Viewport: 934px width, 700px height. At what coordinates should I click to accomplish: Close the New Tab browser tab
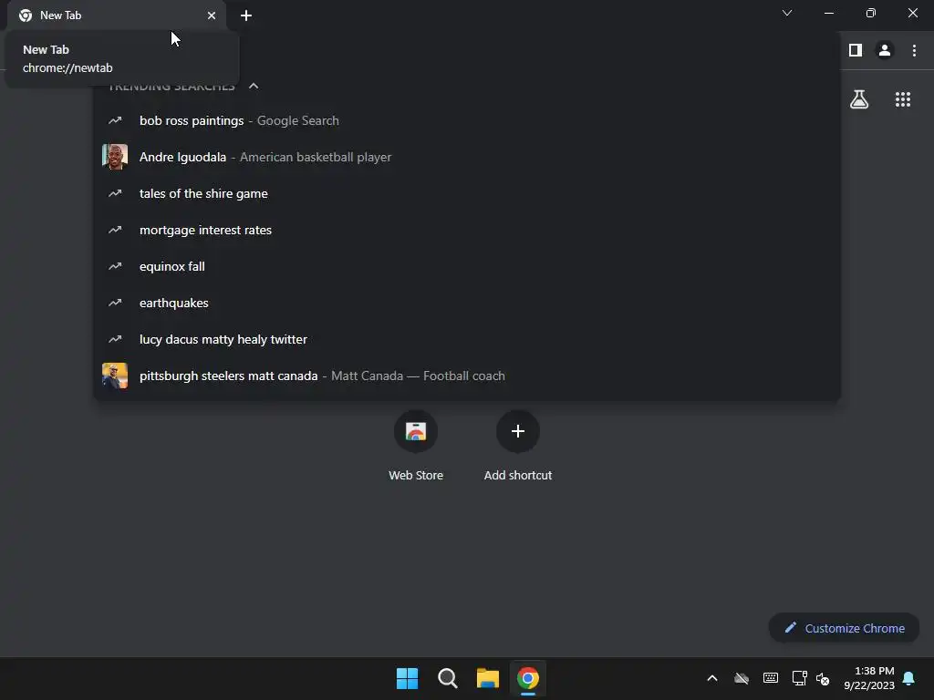tap(212, 15)
